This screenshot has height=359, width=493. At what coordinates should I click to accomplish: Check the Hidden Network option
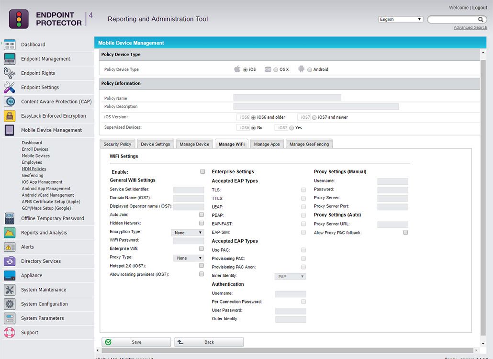pyautogui.click(x=201, y=223)
